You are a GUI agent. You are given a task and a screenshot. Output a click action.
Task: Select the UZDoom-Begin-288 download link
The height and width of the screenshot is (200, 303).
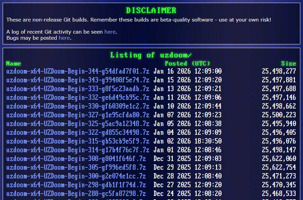click(x=76, y=194)
